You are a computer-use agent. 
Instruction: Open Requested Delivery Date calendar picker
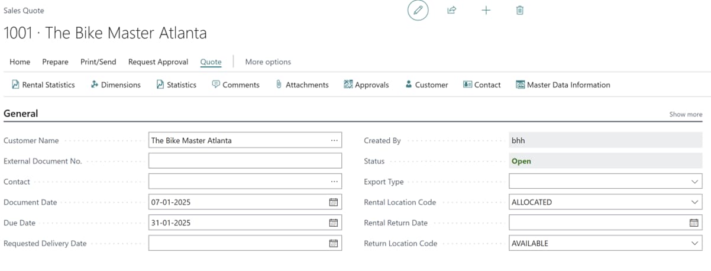pos(333,243)
